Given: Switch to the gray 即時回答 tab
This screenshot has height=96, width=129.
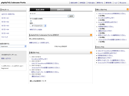Looking at the screenshot, I should point(61,9).
